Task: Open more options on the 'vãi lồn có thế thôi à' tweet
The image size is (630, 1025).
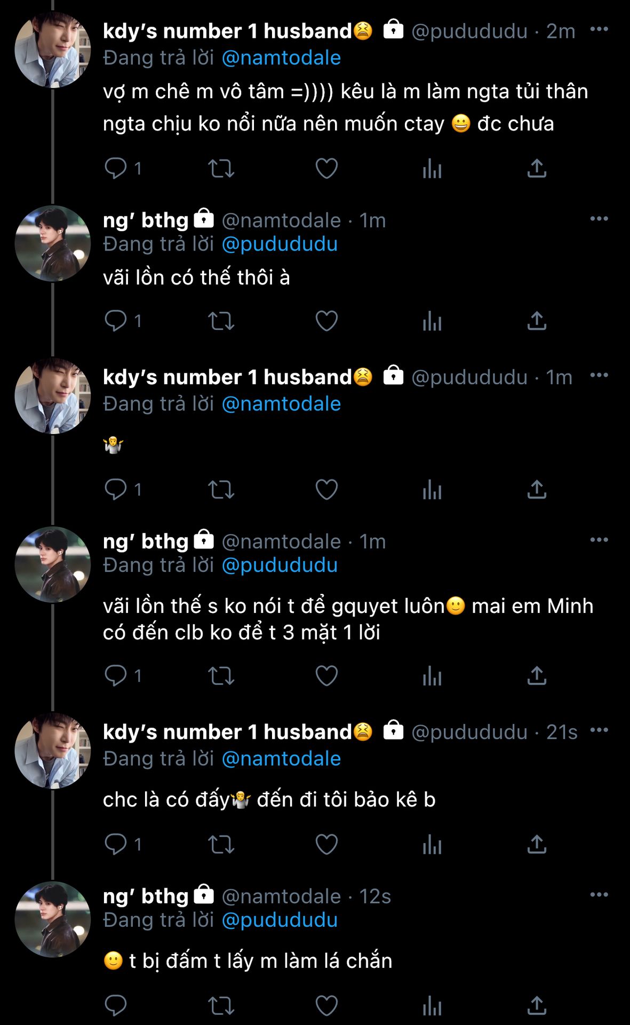Action: tap(599, 218)
